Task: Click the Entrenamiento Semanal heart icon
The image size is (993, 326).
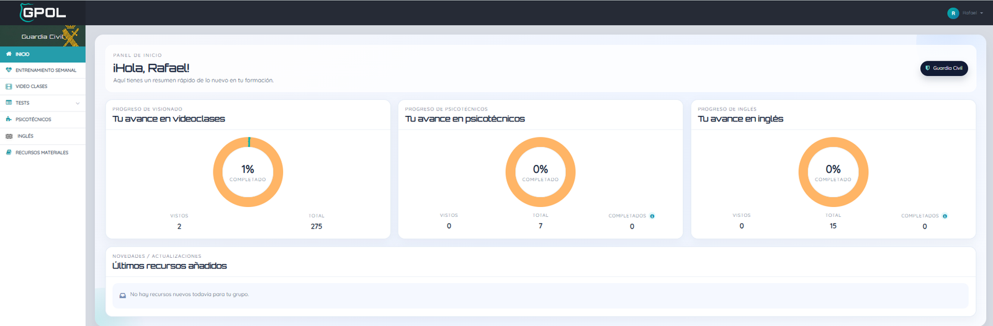Action: pos(9,70)
